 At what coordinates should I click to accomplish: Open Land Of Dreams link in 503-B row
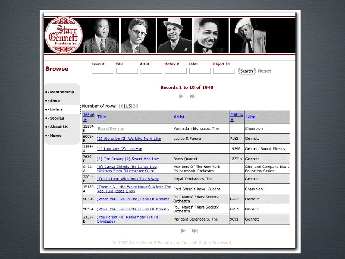pyautogui.click(x=133, y=199)
